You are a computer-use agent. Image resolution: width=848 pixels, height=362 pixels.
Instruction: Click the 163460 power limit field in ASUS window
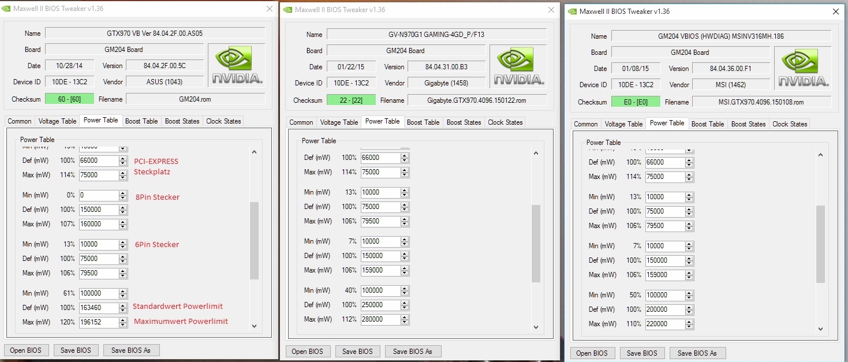pyautogui.click(x=99, y=308)
